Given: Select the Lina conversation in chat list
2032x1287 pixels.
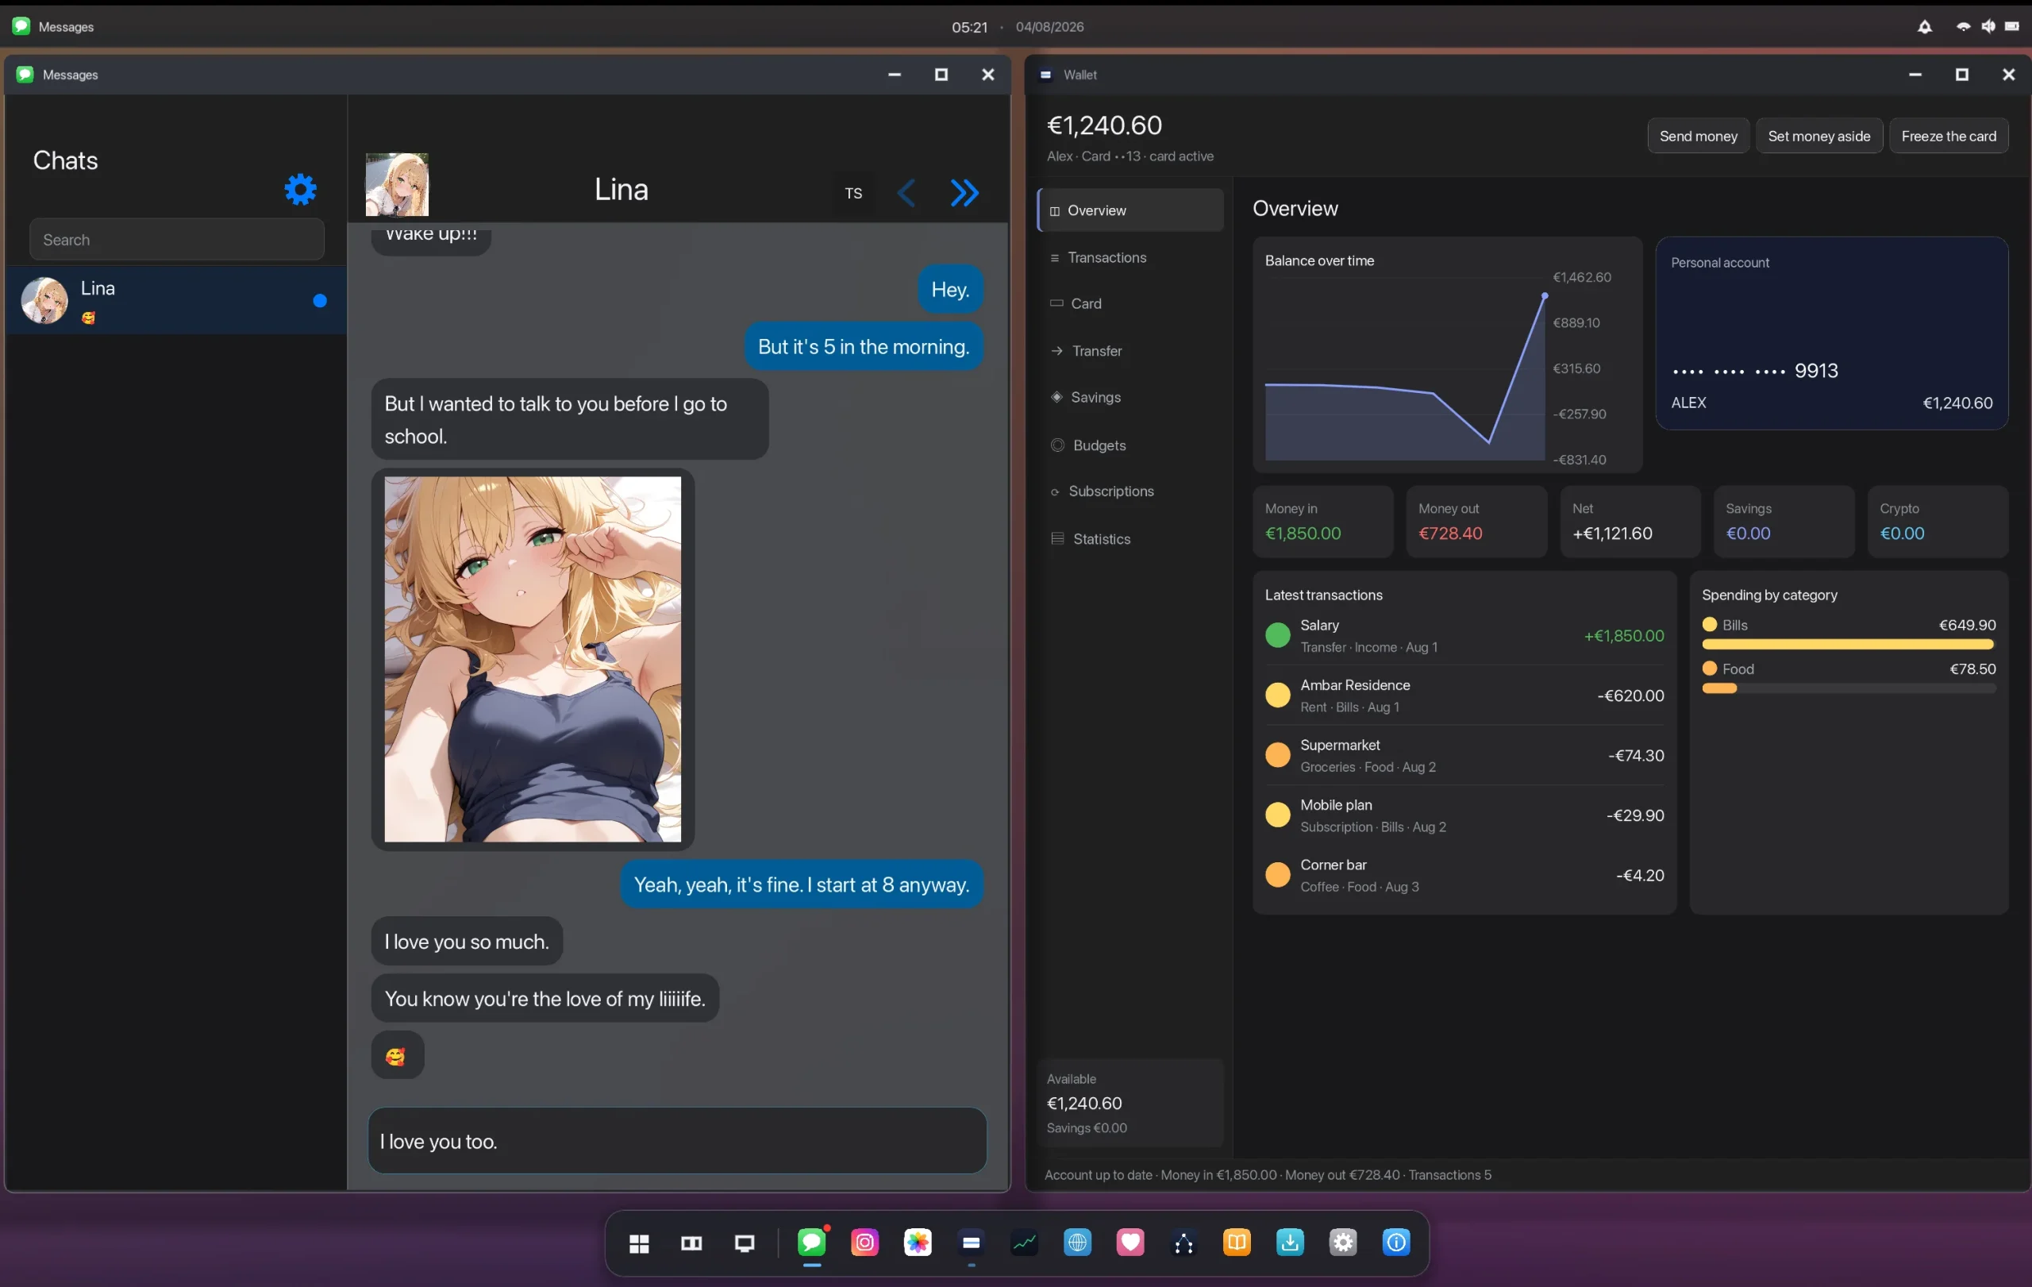Looking at the screenshot, I should (x=176, y=300).
